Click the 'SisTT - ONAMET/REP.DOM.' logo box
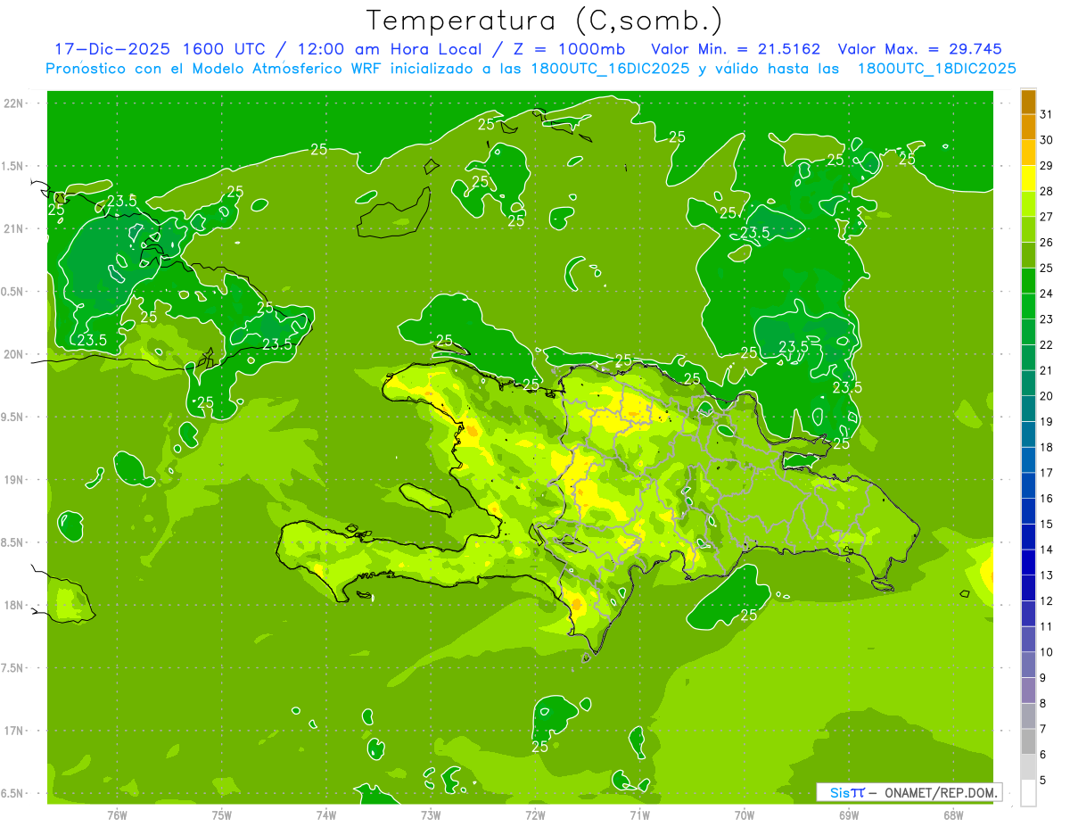This screenshot has height=827, width=1070. [x=909, y=792]
